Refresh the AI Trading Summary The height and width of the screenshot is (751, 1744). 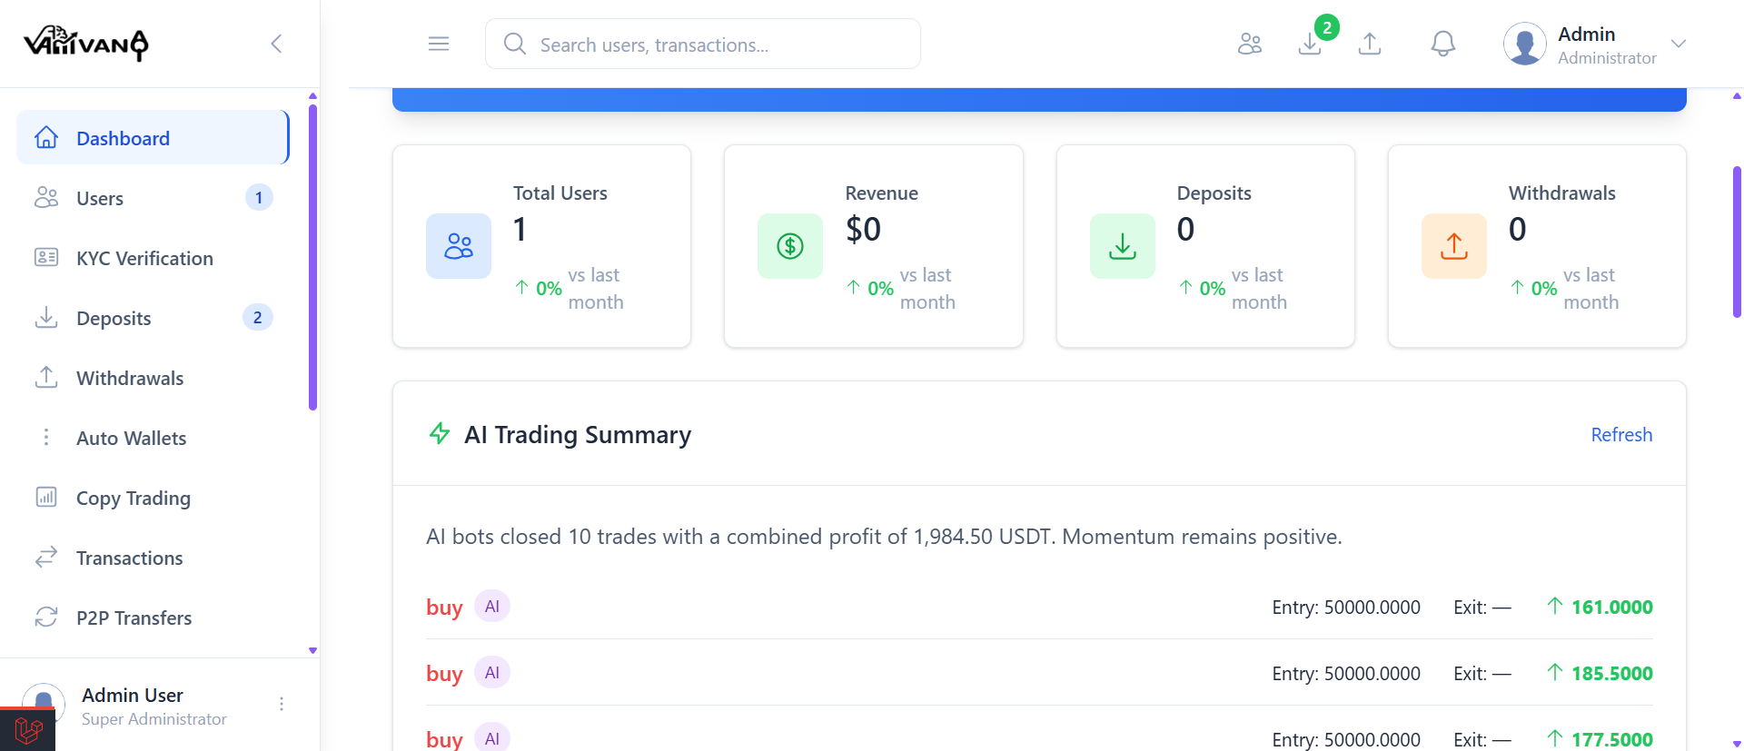click(x=1621, y=435)
